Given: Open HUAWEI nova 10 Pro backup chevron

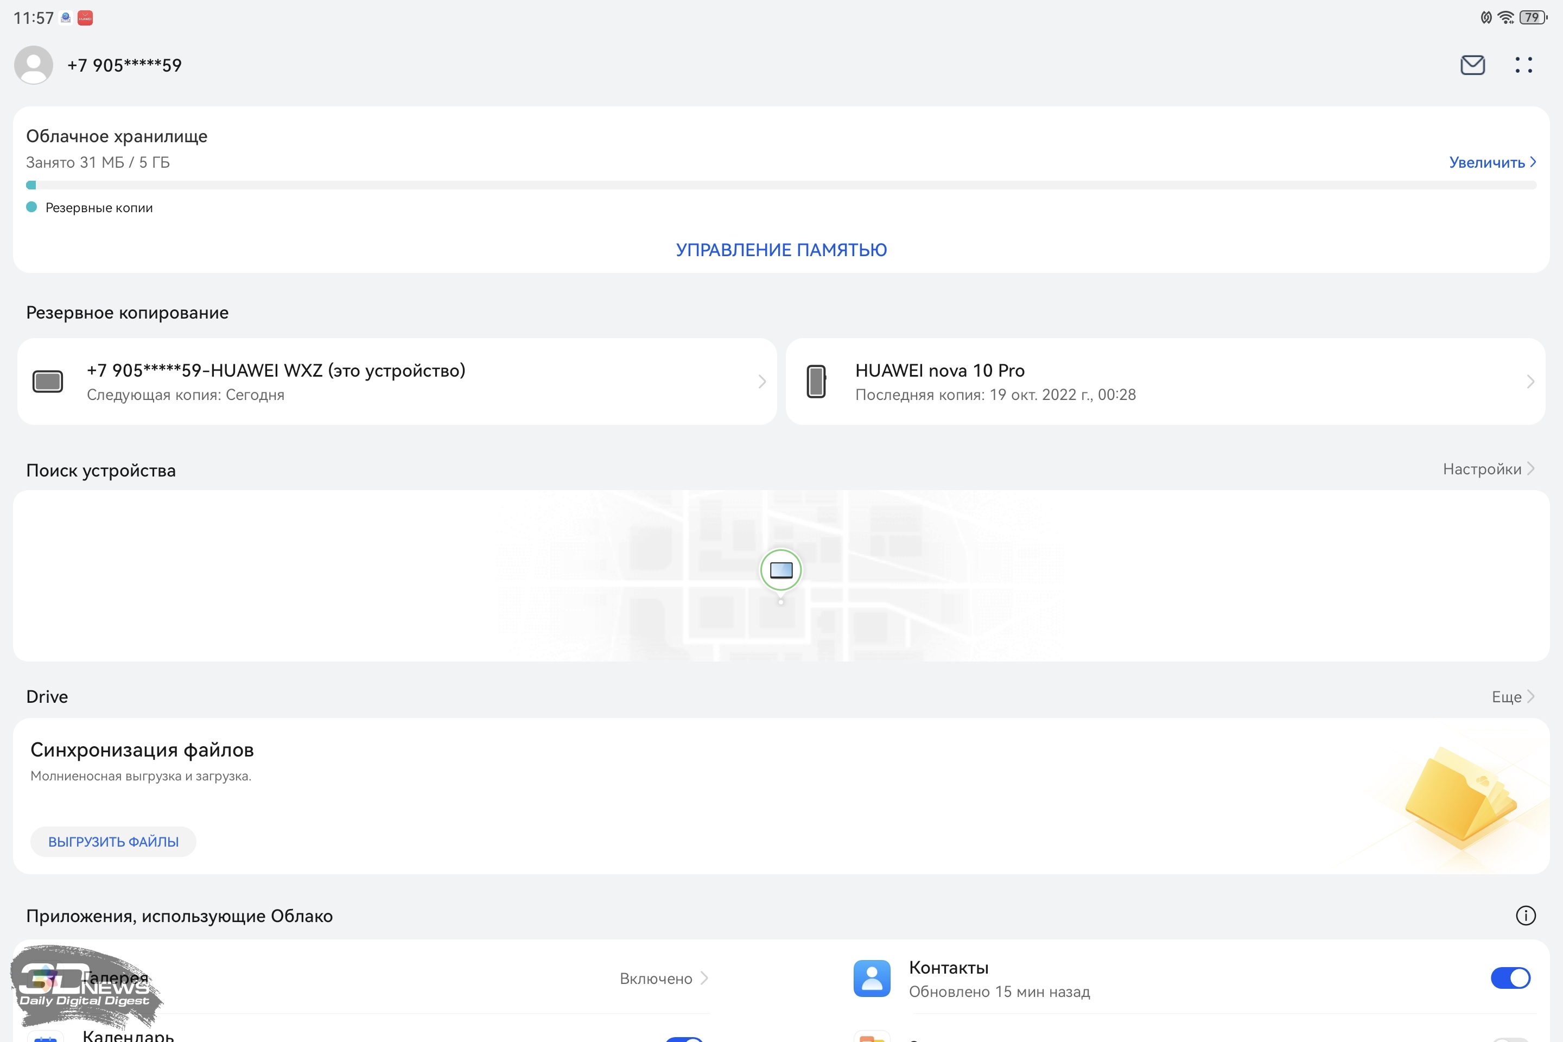Looking at the screenshot, I should click(x=1530, y=382).
